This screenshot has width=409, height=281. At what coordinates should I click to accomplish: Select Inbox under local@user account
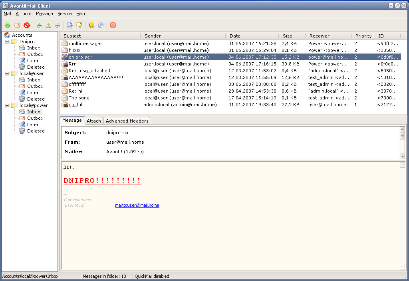34,80
